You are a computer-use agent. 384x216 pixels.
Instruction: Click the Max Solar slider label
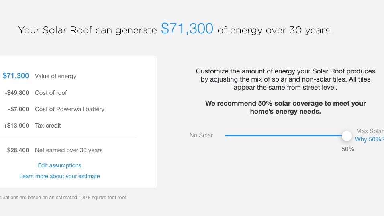(x=370, y=131)
